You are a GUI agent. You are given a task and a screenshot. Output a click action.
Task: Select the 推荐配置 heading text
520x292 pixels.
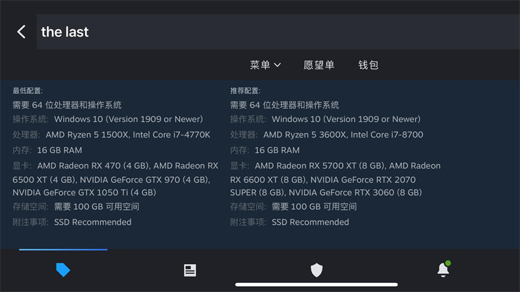point(245,91)
